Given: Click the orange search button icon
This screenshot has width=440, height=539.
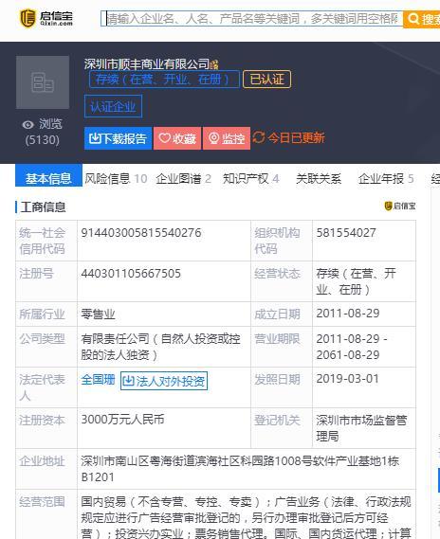Looking at the screenshot, I should tap(412, 18).
